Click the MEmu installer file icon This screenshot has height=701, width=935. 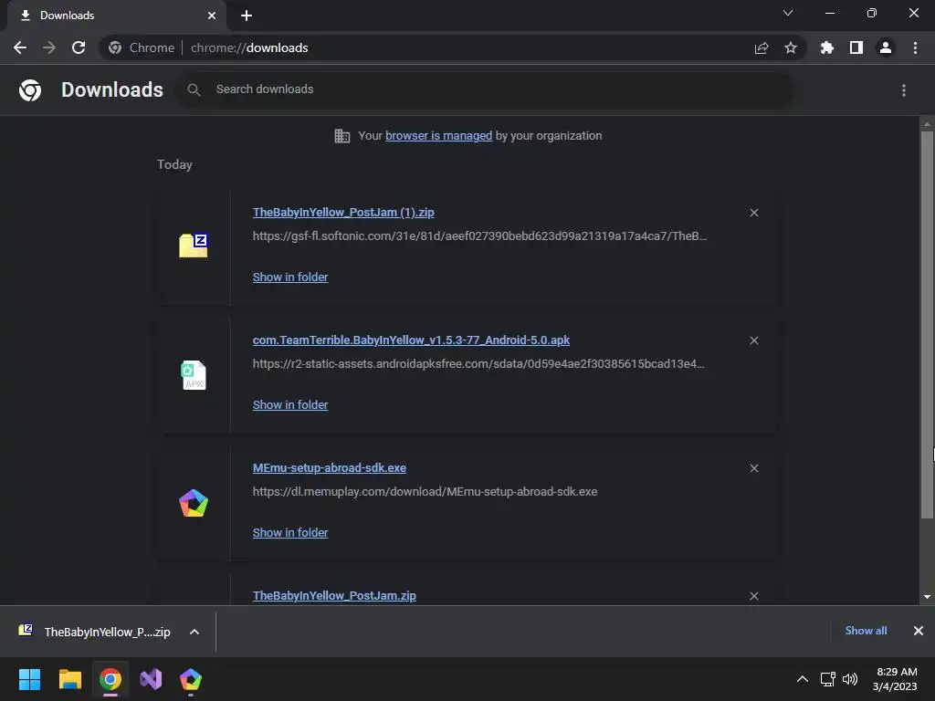194,503
